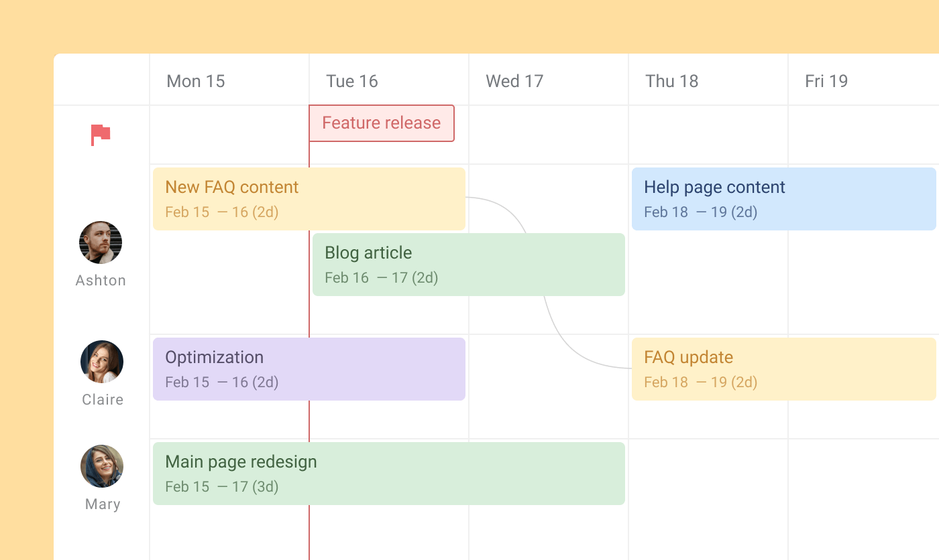Click the red milestone flag icon
The width and height of the screenshot is (939, 560).
(x=101, y=134)
